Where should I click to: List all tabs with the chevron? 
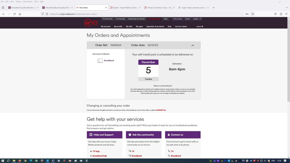[287, 8]
